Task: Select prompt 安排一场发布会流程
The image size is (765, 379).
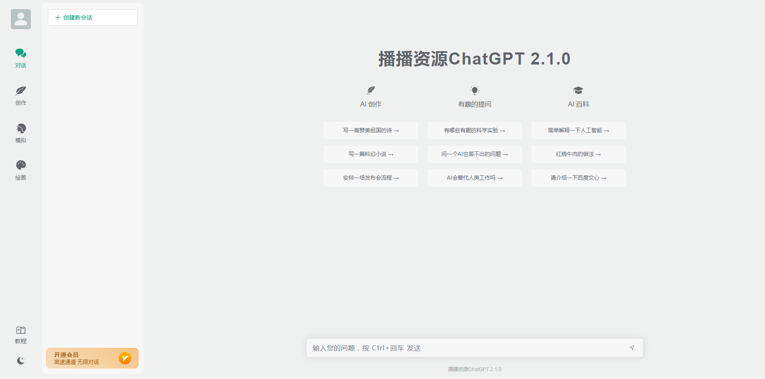Action: tap(371, 178)
